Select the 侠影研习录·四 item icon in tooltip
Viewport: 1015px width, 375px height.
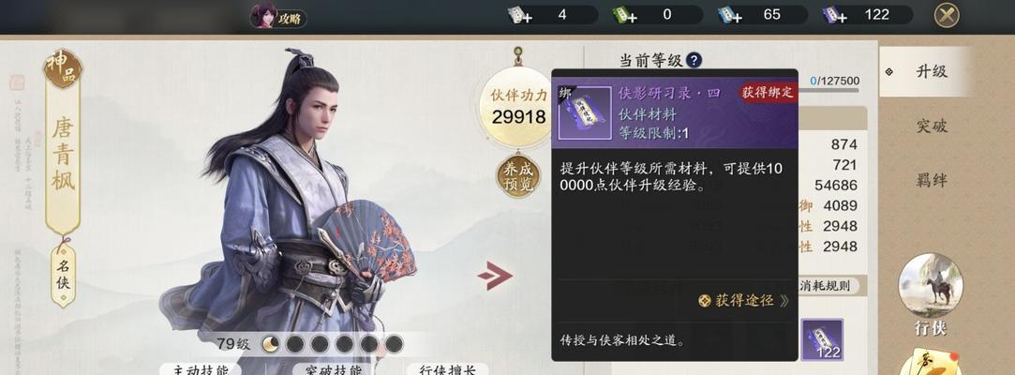point(585,112)
